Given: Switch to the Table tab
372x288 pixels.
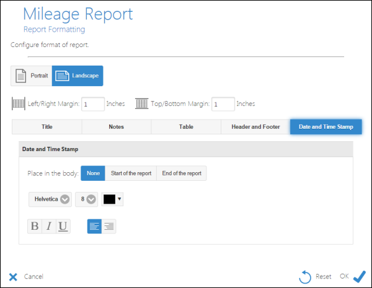Looking at the screenshot, I should [x=186, y=127].
